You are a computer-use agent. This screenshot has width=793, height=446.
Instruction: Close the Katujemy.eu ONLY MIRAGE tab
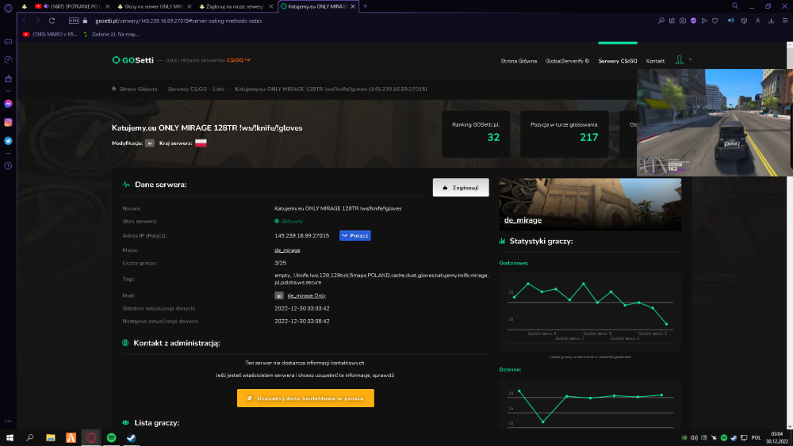353,6
